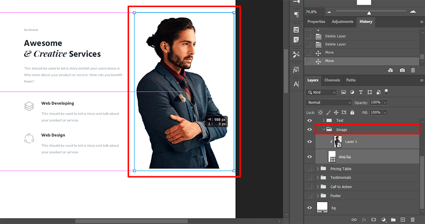Screen dimensions: 425x224
Task: Hide the bg layer using its eye
Action: tap(309, 207)
